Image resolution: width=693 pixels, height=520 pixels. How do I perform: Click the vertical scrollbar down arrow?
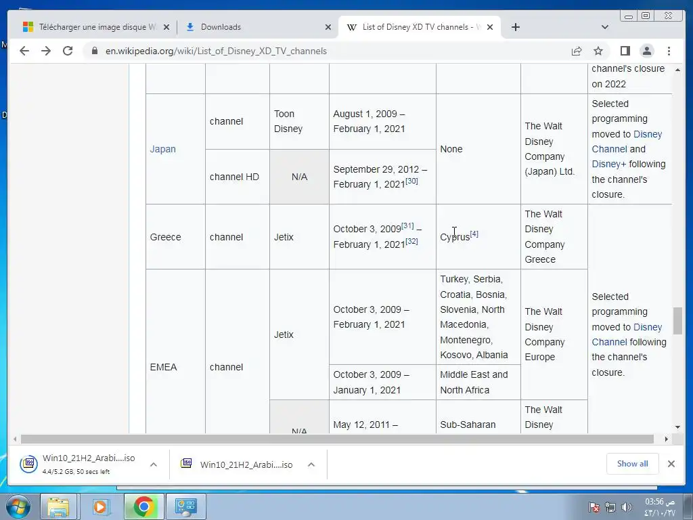tap(677, 427)
